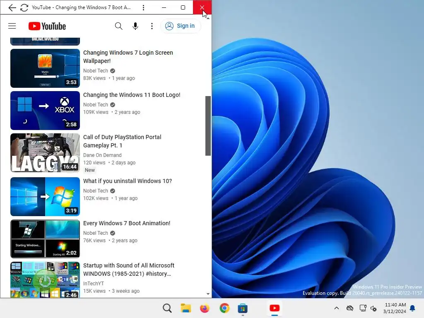Screen dimensions: 424x318
Task: Open Changing Windows 7 Login Screen Wallpaper thumbnail
Action: click(x=45, y=68)
